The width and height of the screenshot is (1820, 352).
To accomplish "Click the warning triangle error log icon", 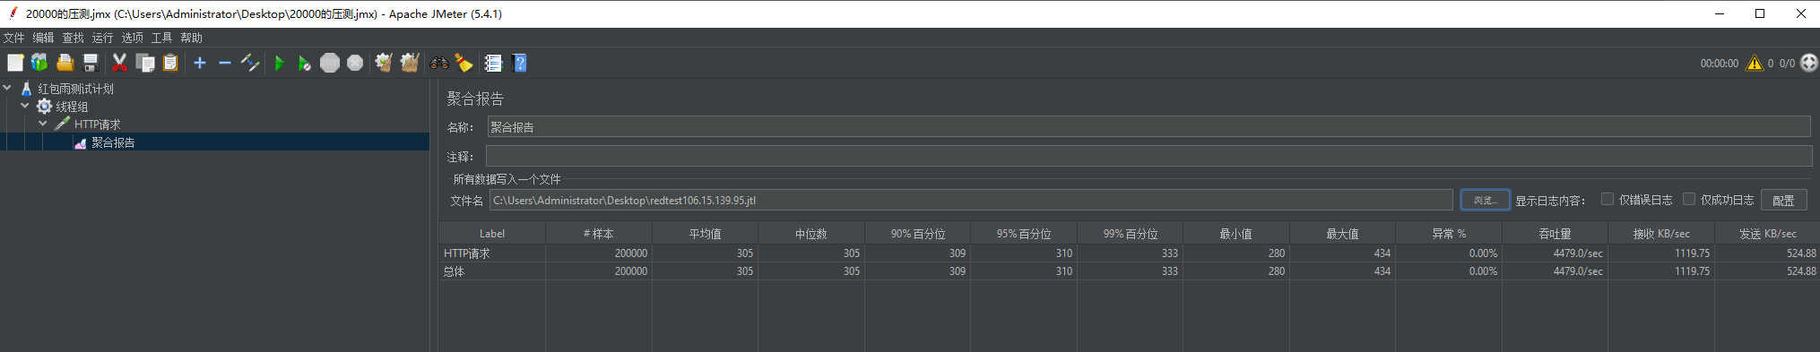I will coord(1754,63).
